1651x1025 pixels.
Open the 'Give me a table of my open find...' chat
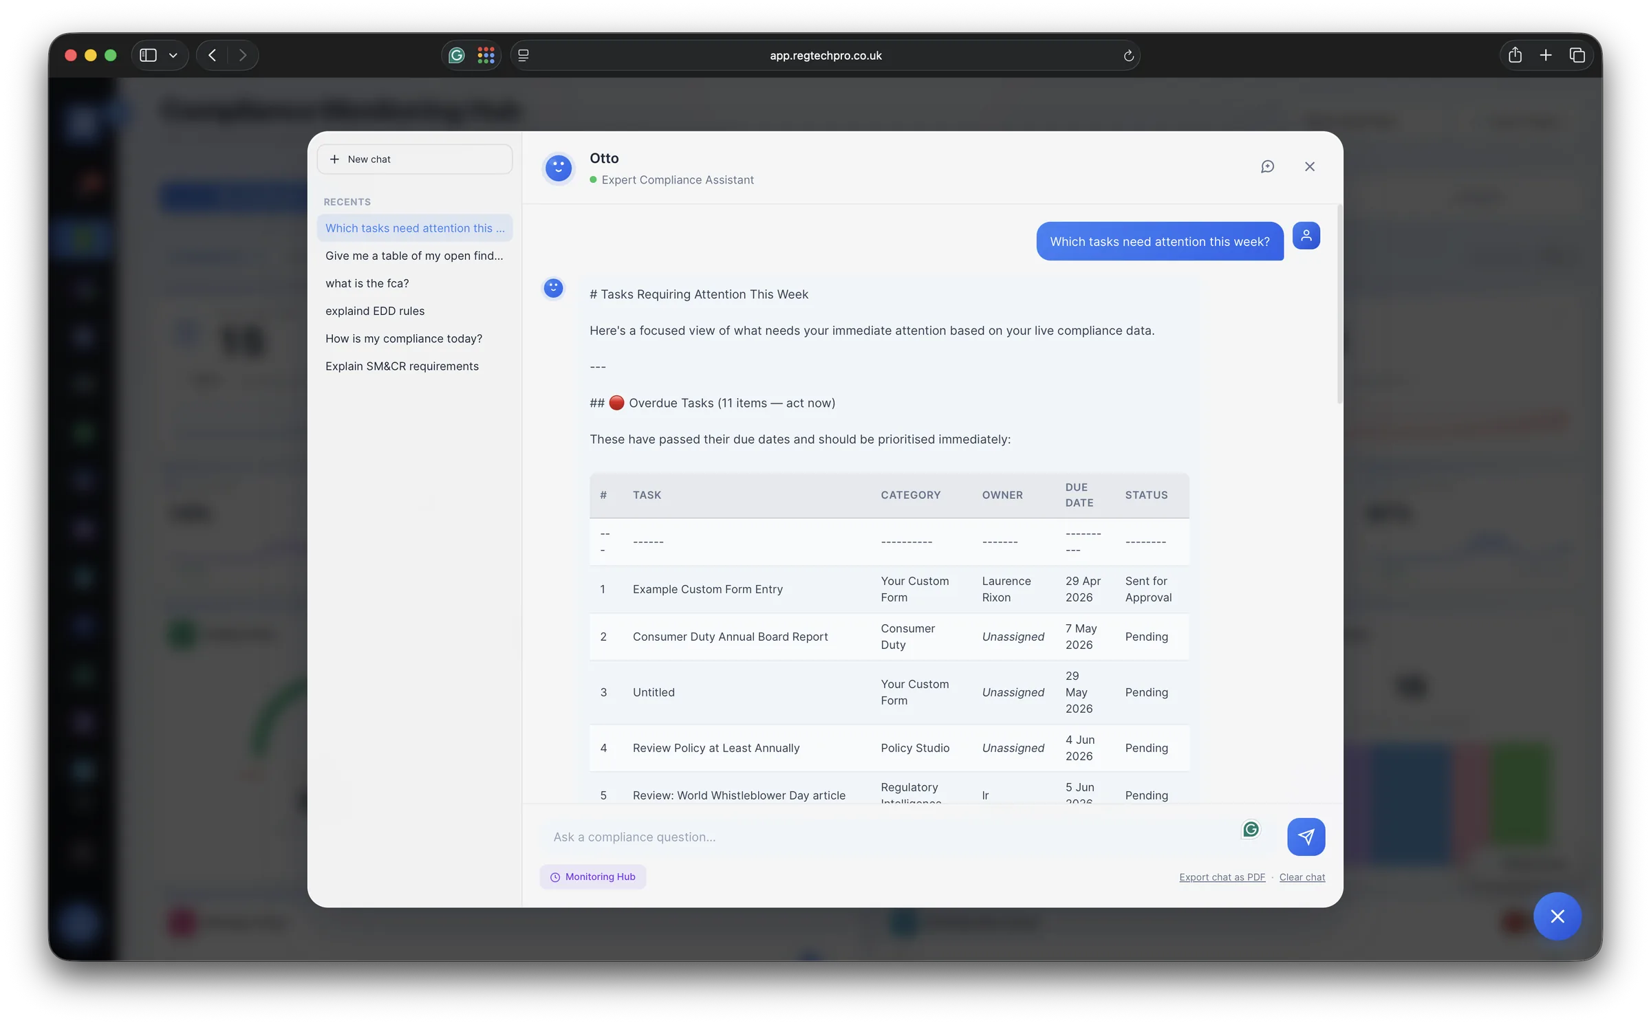tap(414, 255)
